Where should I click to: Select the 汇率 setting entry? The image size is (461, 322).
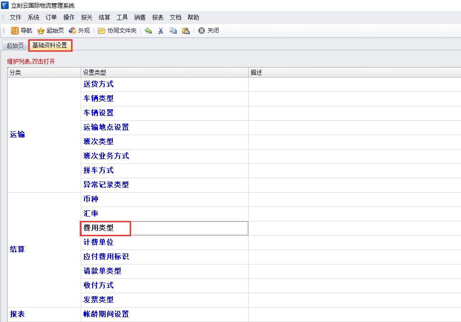pyautogui.click(x=91, y=214)
